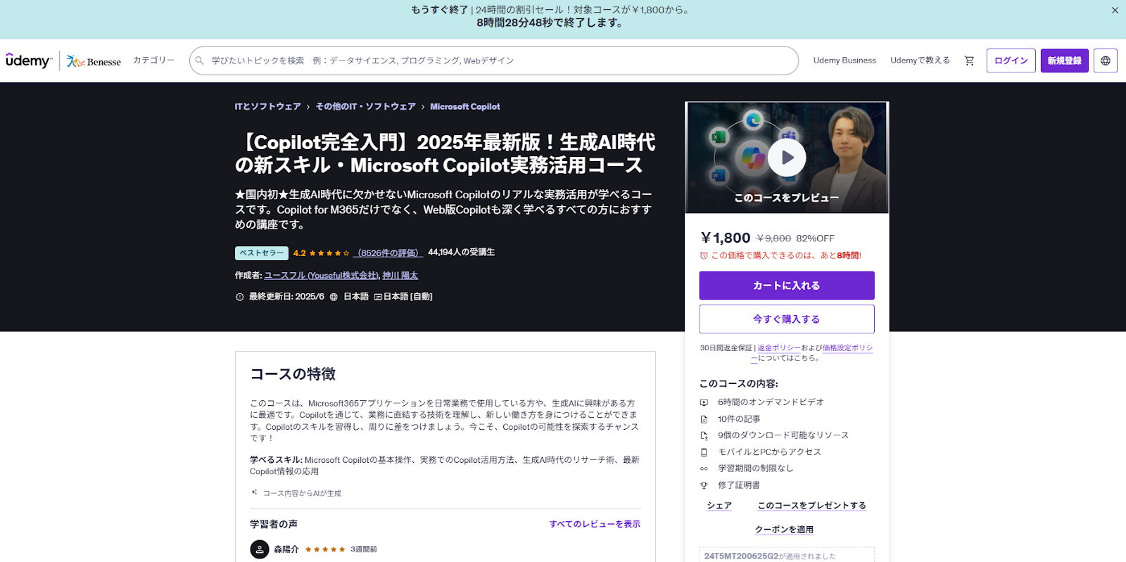
Task: Click the on-demand video icon
Action: coord(704,402)
